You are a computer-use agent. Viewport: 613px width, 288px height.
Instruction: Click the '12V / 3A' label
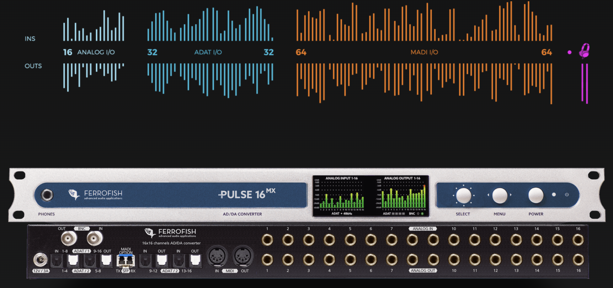tap(41, 271)
